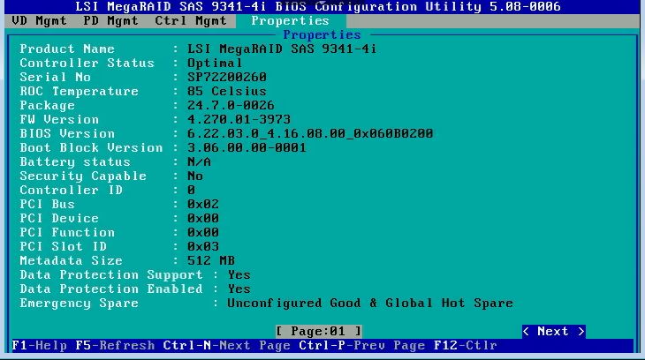Click PCI Device value 0x00

pyautogui.click(x=203, y=218)
